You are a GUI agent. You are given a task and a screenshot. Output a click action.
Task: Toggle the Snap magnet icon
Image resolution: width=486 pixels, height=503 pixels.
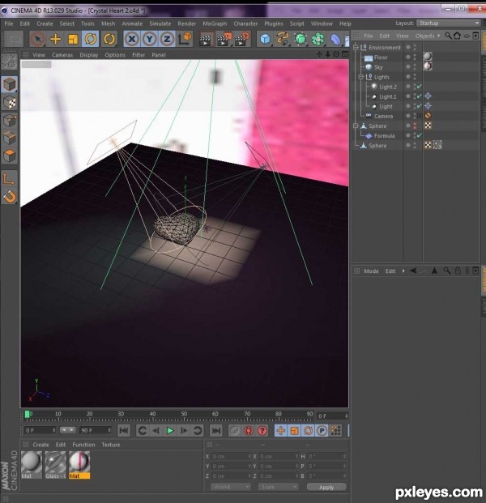10,197
